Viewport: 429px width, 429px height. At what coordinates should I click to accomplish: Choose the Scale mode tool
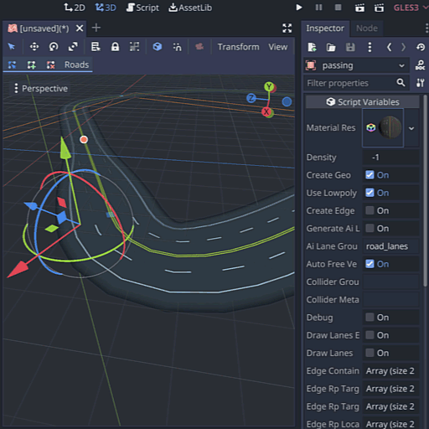[73, 47]
